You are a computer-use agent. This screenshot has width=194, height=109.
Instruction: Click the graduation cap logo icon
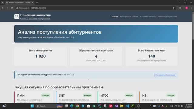pyautogui.click(x=17, y=17)
